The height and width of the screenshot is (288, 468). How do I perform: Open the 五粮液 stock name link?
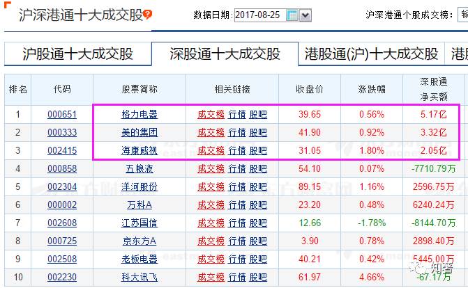[139, 169]
